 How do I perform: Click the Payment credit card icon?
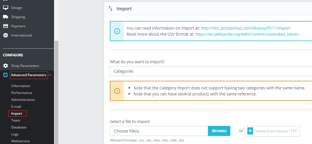5,26
